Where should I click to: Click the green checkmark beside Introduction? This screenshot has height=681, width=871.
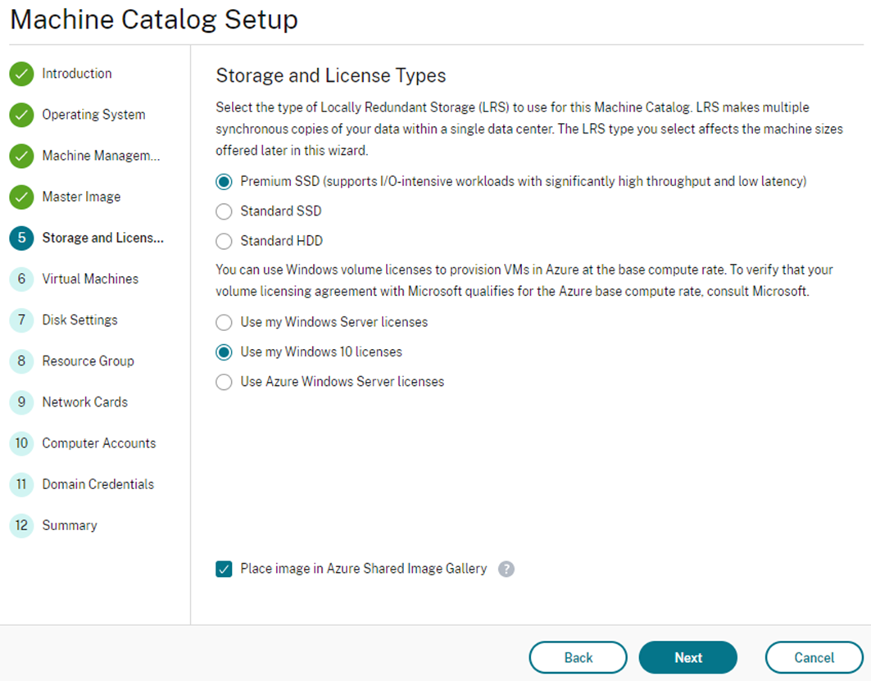click(x=21, y=73)
